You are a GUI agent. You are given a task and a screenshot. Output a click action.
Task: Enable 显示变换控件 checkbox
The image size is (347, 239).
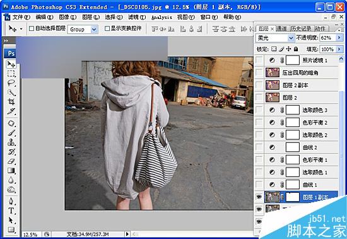(x=107, y=28)
